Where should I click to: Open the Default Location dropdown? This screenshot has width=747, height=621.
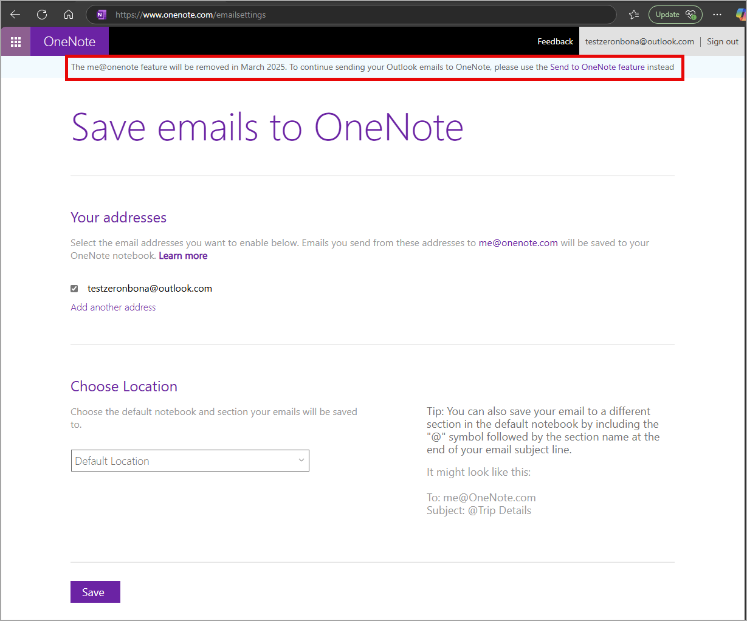[190, 461]
